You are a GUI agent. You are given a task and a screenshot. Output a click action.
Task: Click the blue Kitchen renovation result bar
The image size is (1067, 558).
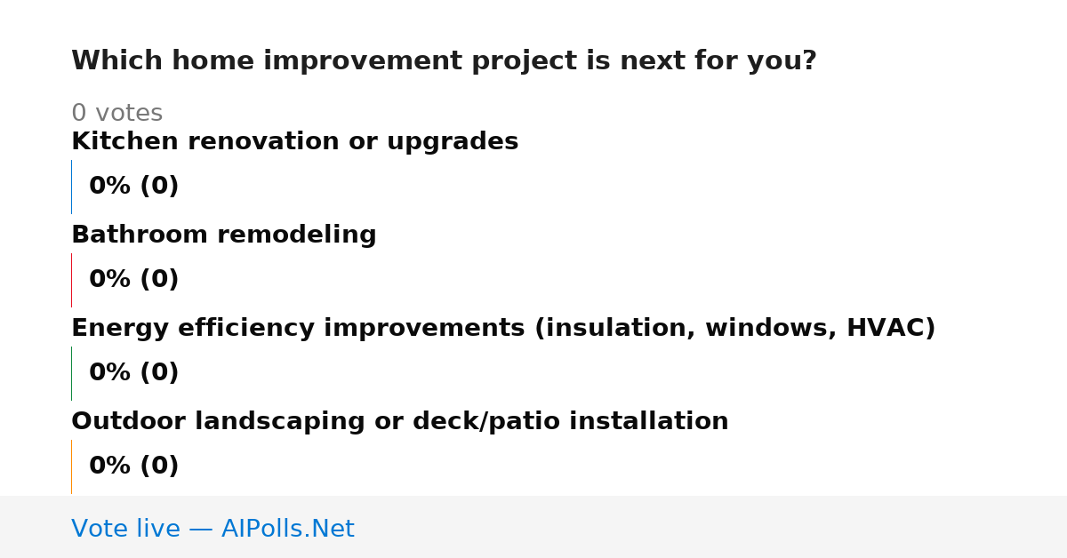pos(71,187)
